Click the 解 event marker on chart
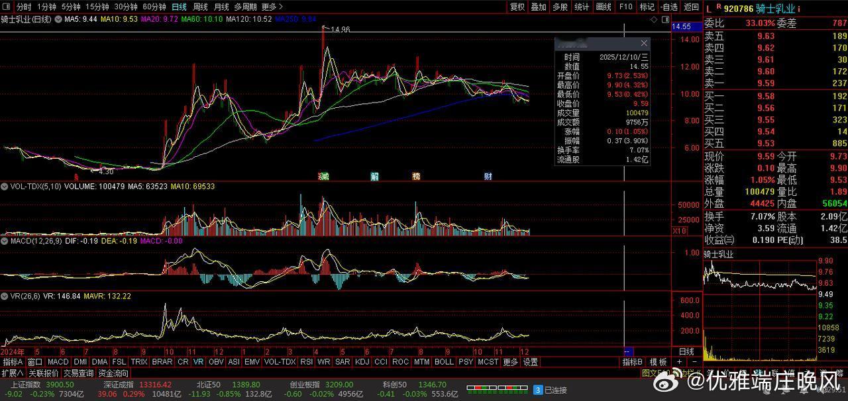Viewport: 848px width, 401px height. [x=375, y=177]
